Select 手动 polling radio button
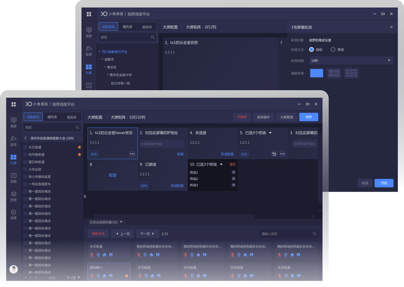This screenshot has width=404, height=287. 333,50
